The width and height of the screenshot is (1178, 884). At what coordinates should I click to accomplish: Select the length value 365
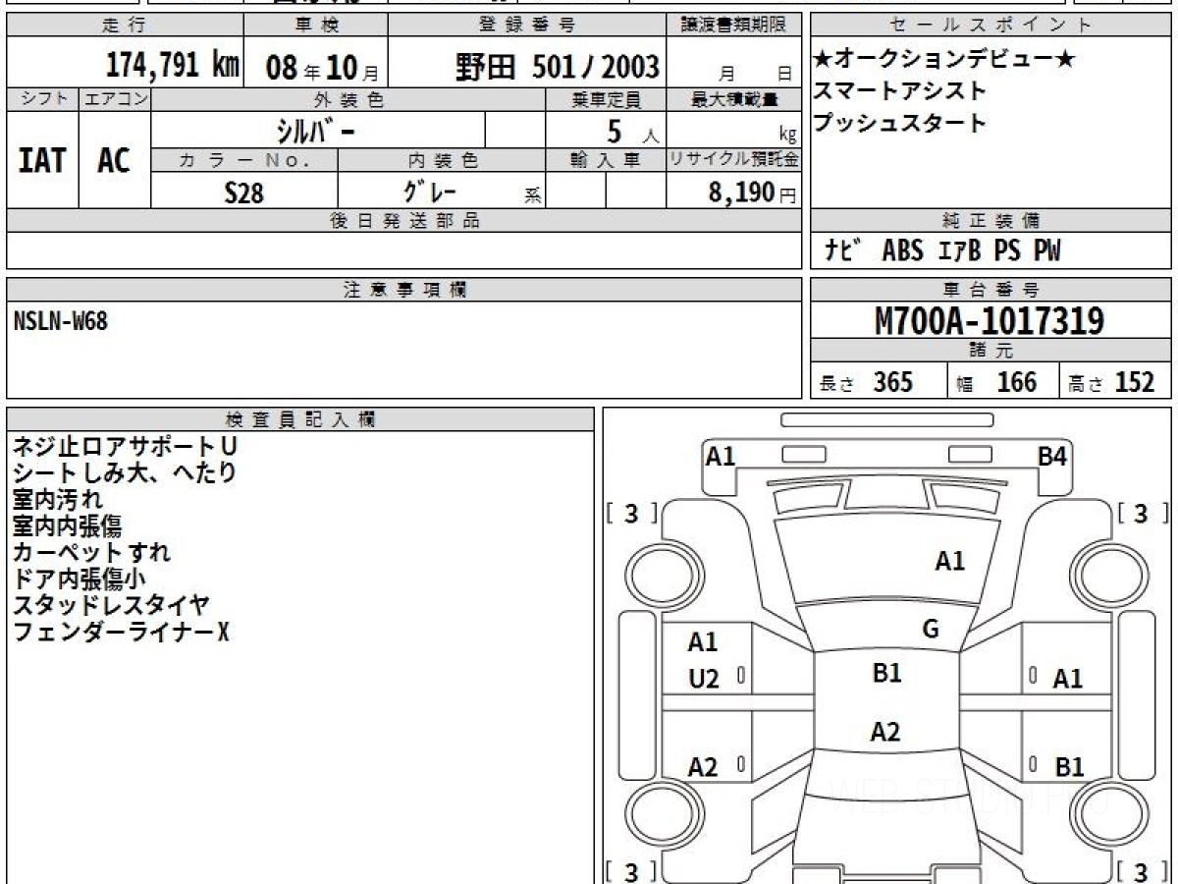click(892, 382)
